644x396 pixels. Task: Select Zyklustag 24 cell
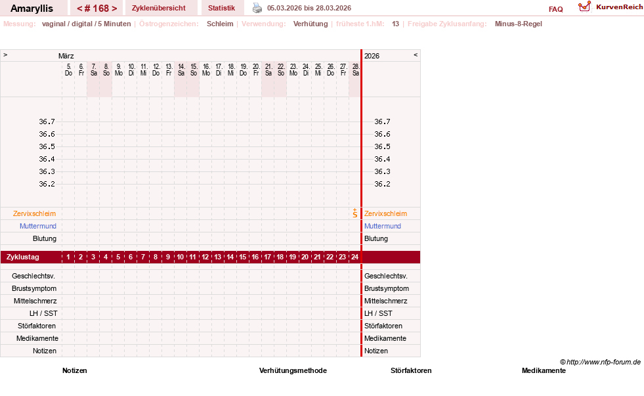click(x=355, y=257)
